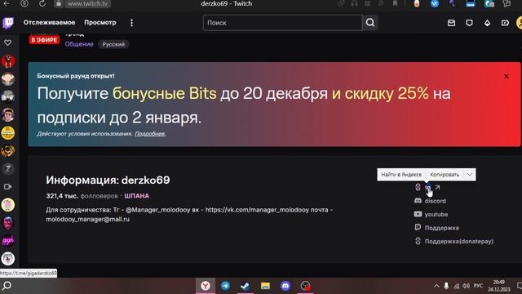Open Yandex Browser on taskbar

206,286
